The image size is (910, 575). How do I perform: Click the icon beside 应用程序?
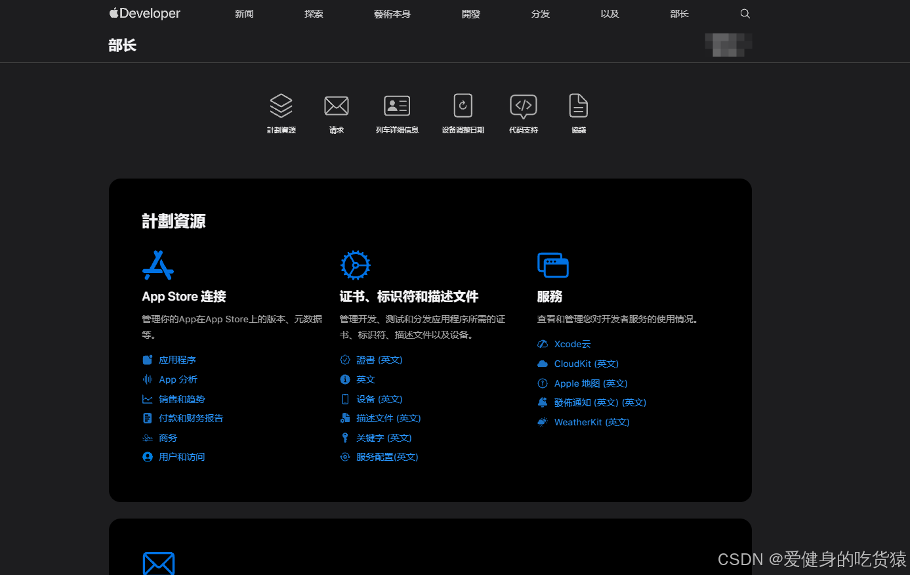[148, 360]
